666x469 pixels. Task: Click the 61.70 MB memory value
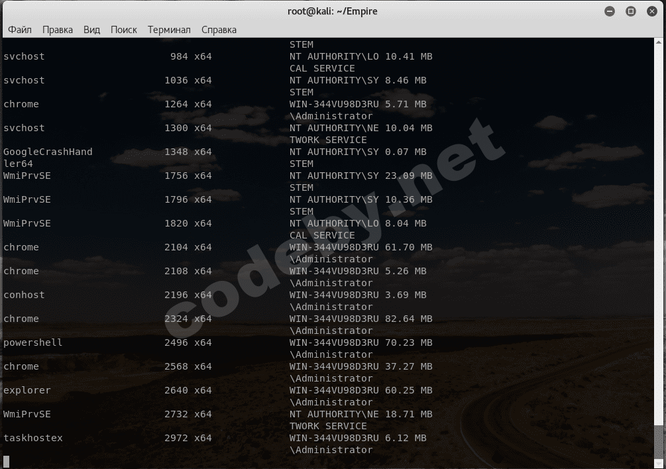pos(409,247)
